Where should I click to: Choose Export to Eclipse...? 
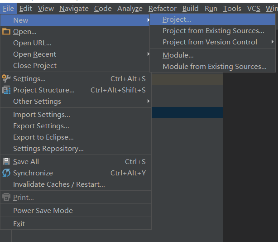(76, 137)
